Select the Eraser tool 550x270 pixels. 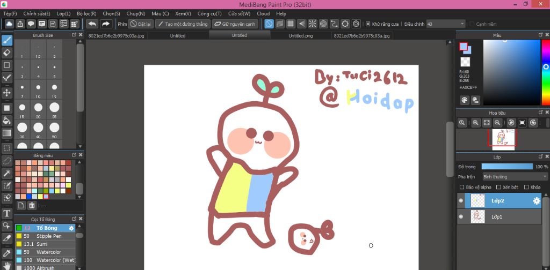tap(6, 53)
